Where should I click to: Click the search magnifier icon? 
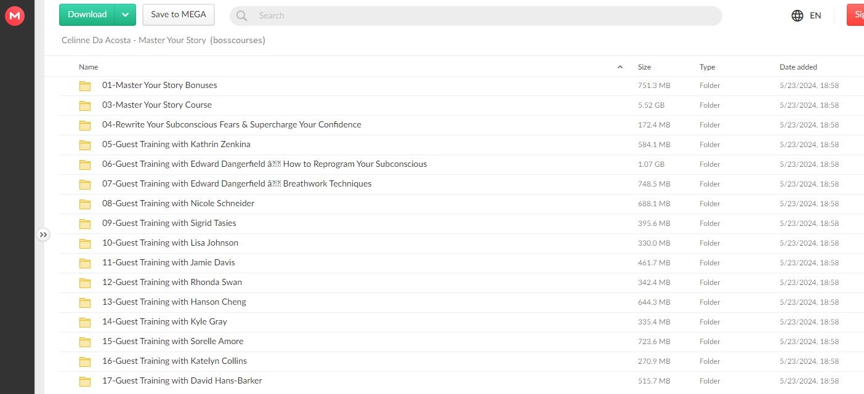(x=242, y=16)
